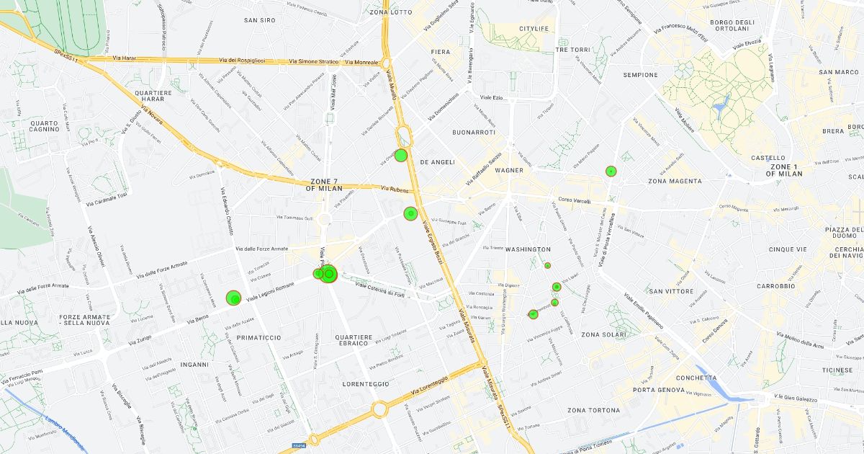Click the roundabout above De Angeli marker
This screenshot has width=864, height=454.
403,137
